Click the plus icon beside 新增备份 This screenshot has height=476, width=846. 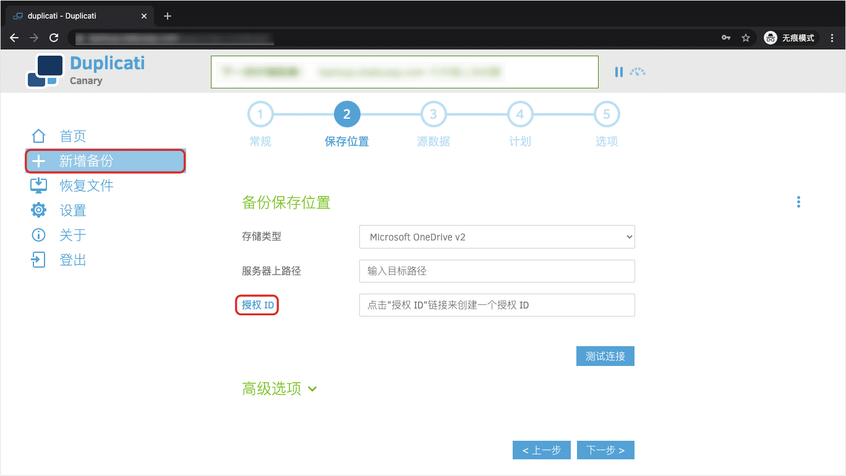[x=38, y=161]
